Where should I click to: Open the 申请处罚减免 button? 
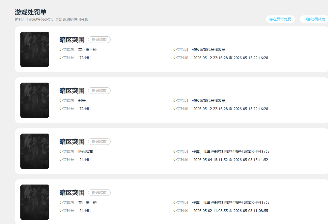pos(314,19)
